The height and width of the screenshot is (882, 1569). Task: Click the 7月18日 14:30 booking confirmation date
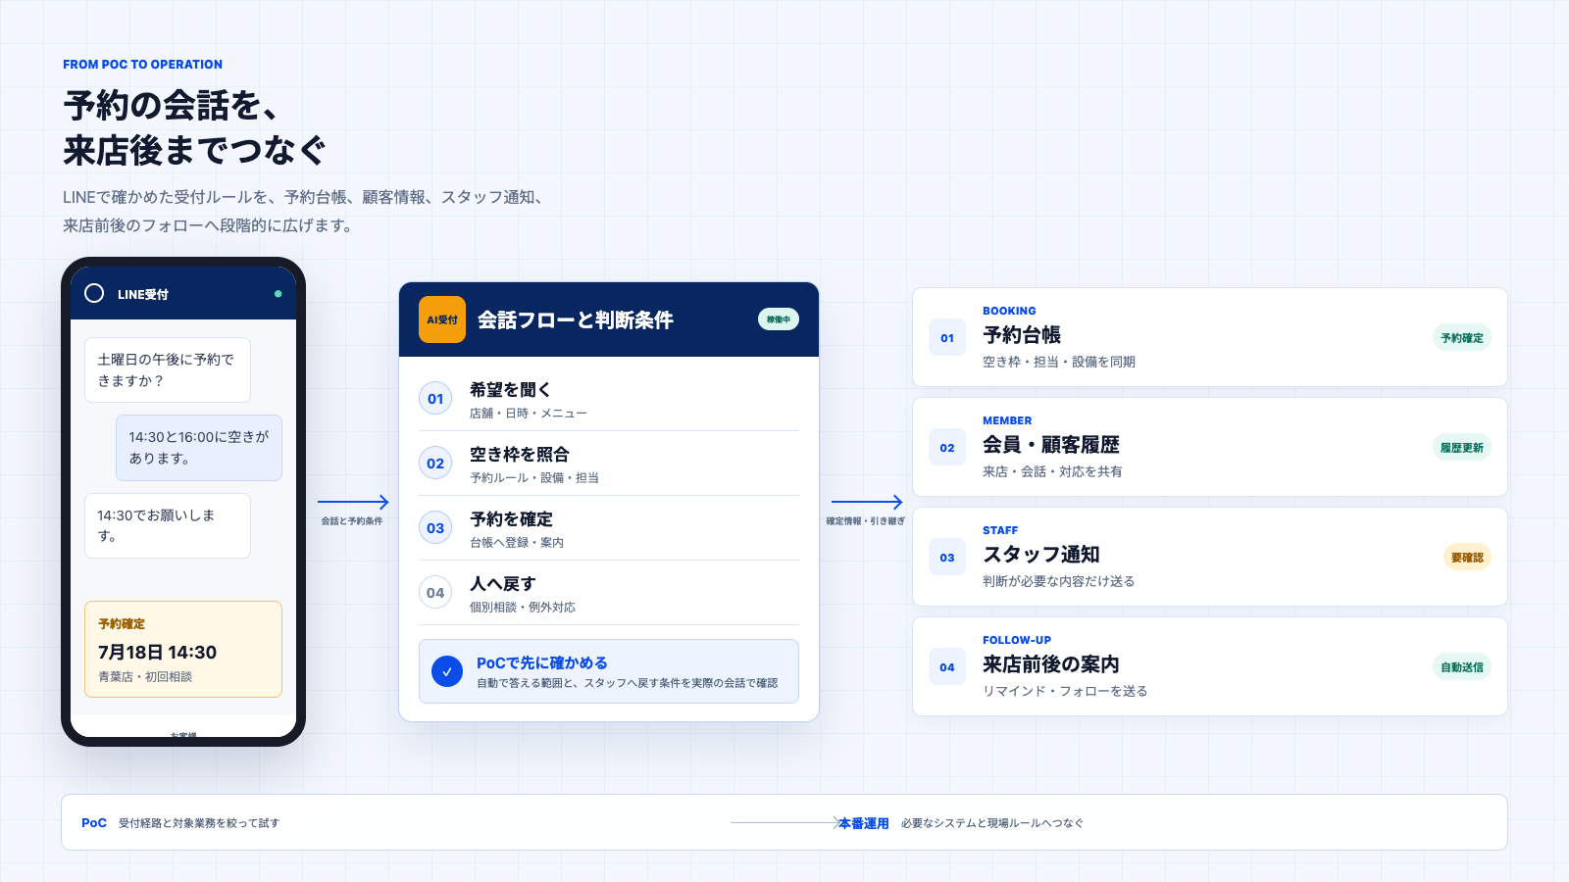[158, 653]
